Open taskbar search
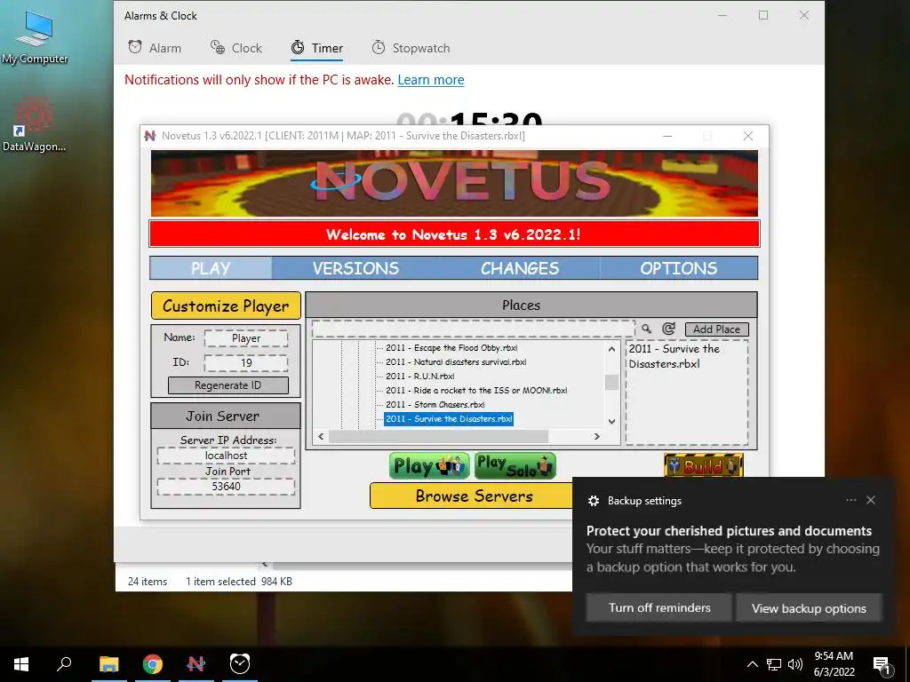 tap(64, 664)
